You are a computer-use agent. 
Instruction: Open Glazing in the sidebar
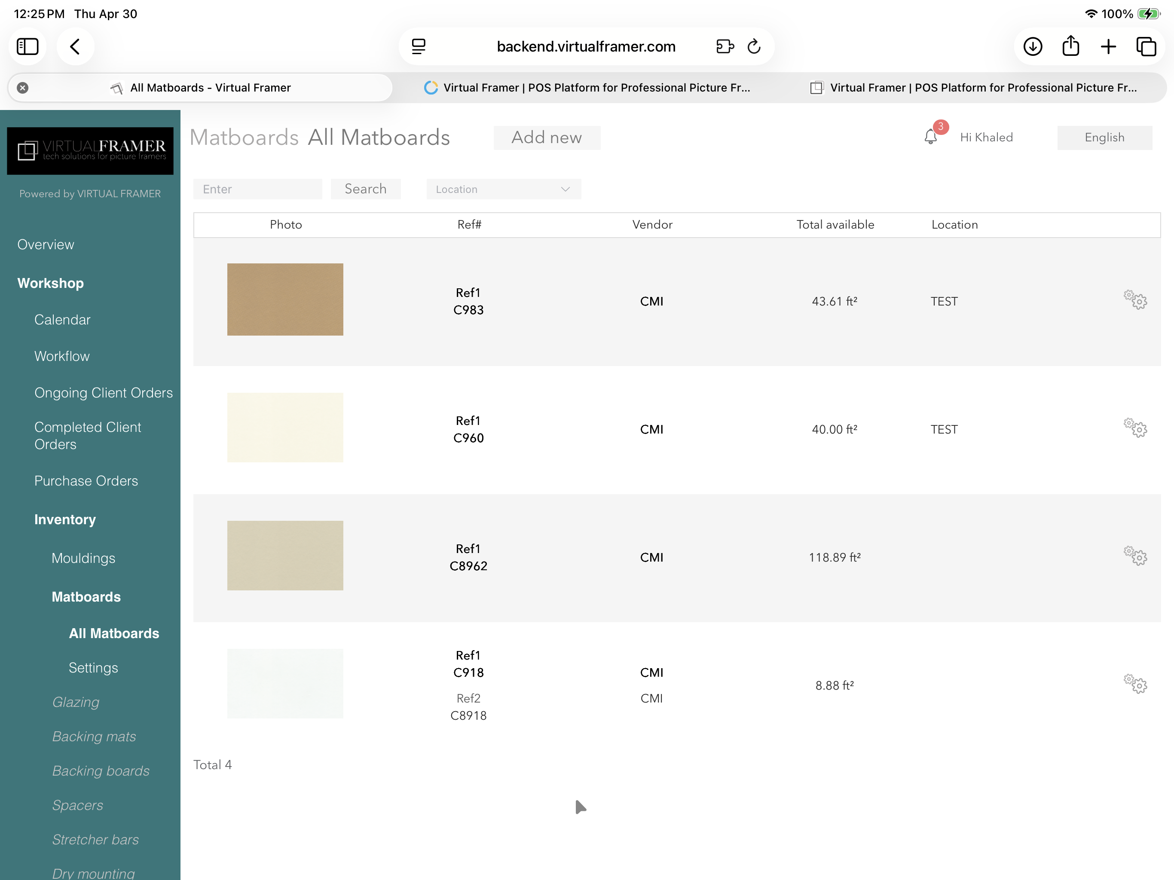coord(75,702)
